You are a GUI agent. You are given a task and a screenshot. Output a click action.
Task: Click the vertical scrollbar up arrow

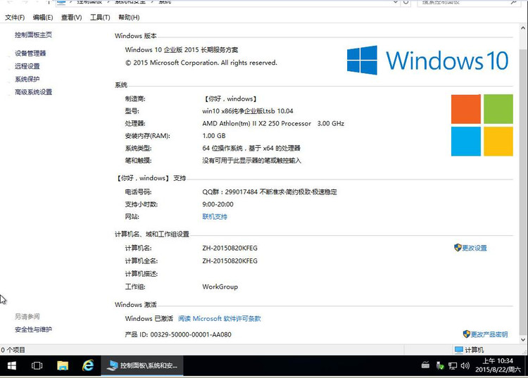(x=523, y=28)
